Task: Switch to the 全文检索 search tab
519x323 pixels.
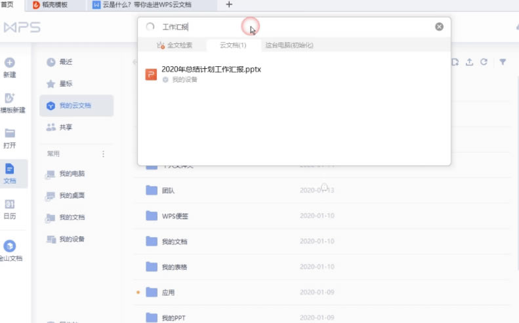Action: 175,45
